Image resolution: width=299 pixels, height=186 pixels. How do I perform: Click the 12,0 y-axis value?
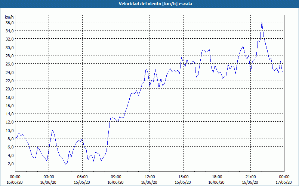pyautogui.click(x=10, y=122)
